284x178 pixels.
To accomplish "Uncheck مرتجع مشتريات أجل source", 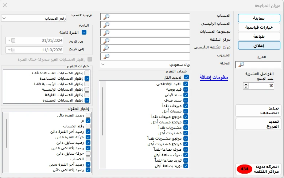I will click(x=186, y=144).
